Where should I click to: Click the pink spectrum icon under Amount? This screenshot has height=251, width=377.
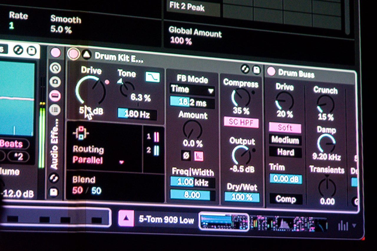coord(199,156)
